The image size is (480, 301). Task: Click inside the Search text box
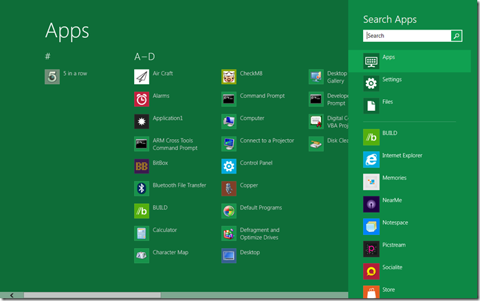[x=406, y=36]
